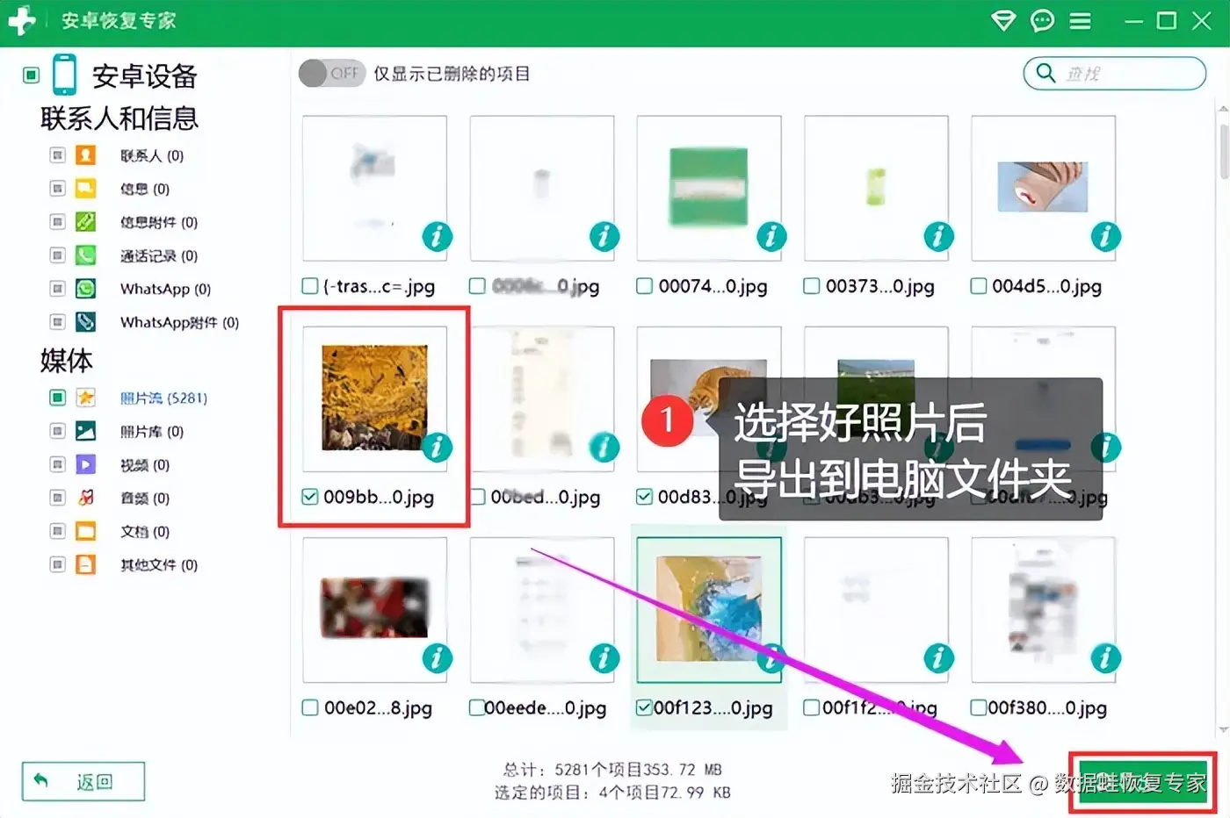The width and height of the screenshot is (1230, 818).
Task: Open the hamburger menu in the title bar
Action: (1081, 20)
